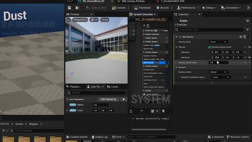Image resolution: width=252 pixels, height=142 pixels.
Task: Toggle the Empty emitter enabled checkbox
Action: pos(177,21)
